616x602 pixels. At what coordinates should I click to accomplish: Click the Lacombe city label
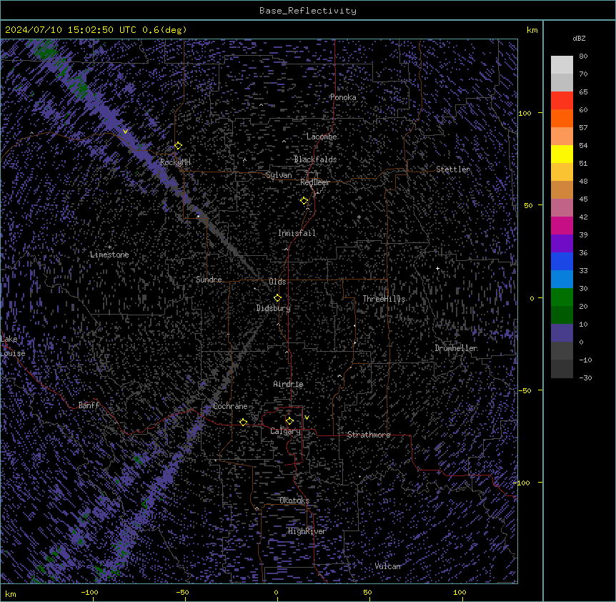[x=322, y=137]
